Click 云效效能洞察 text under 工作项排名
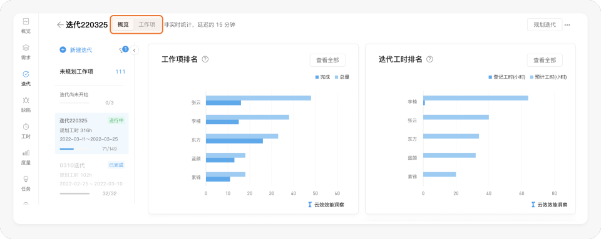This screenshot has width=601, height=239. (329, 205)
